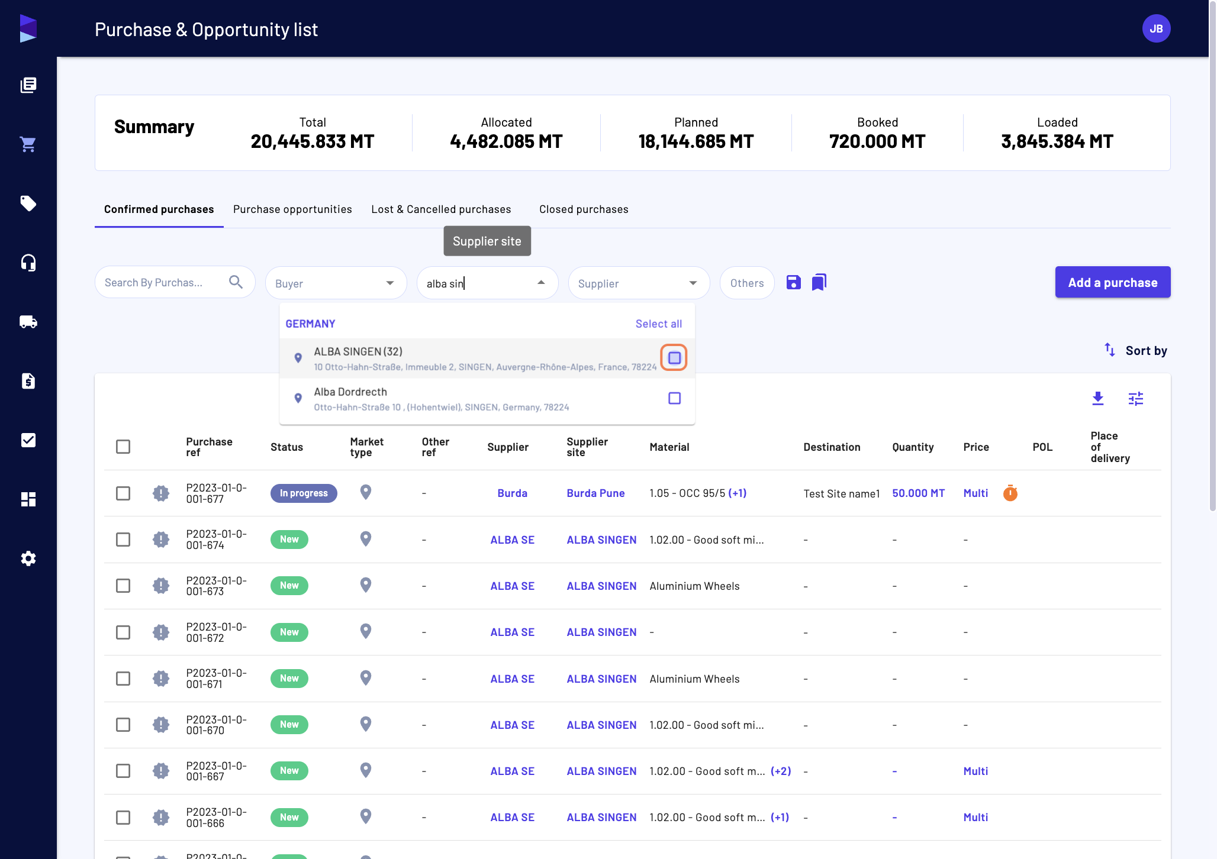The height and width of the screenshot is (859, 1217).
Task: Open the Sort by menu
Action: 1136,350
